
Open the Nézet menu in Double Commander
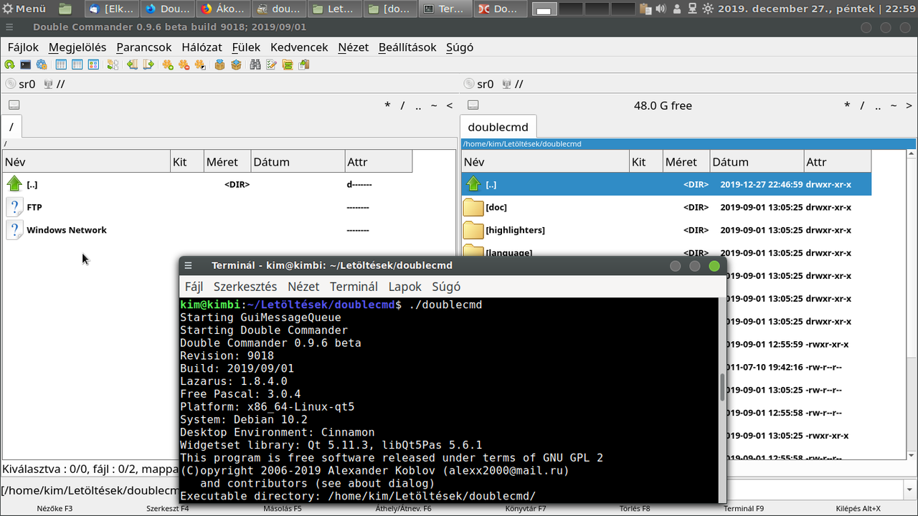coord(353,47)
